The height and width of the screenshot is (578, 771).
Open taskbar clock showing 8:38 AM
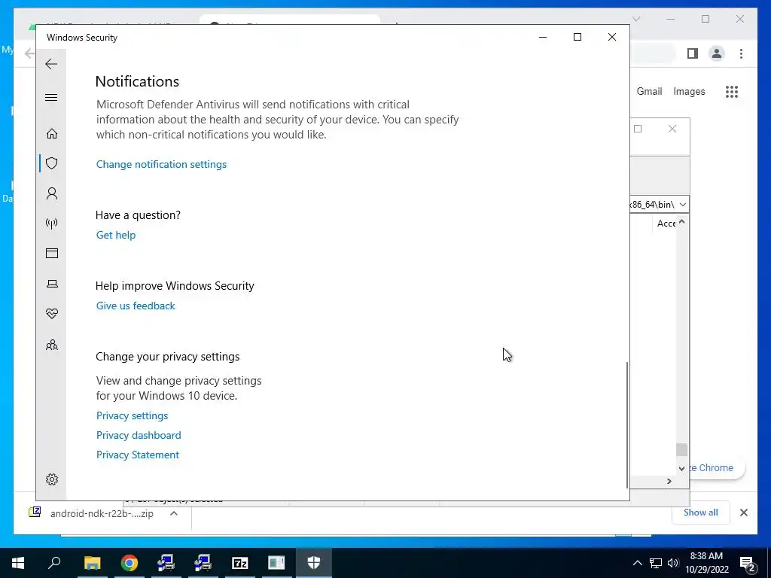pyautogui.click(x=706, y=563)
